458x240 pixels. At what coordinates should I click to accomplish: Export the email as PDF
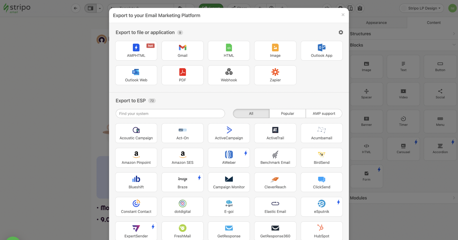(x=182, y=75)
